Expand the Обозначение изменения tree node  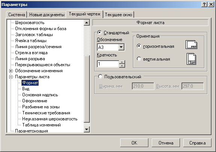[11, 71]
